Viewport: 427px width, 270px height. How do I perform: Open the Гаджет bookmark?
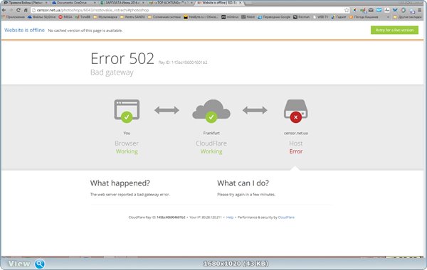339,17
